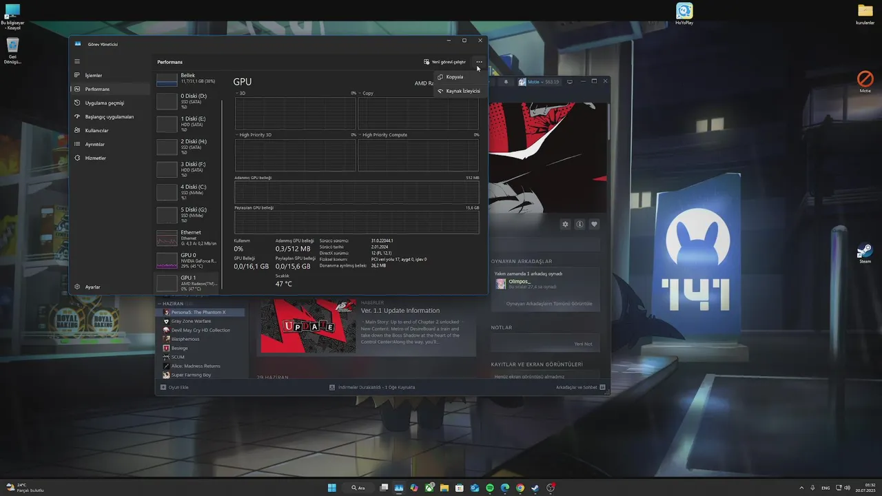Viewport: 882px width, 496px height.
Task: Open Uygulama geçmişi page
Action: pyautogui.click(x=110, y=103)
